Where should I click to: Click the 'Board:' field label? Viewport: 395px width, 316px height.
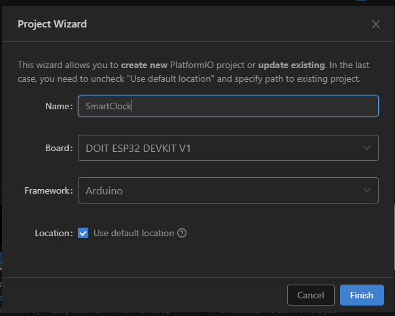coord(58,149)
